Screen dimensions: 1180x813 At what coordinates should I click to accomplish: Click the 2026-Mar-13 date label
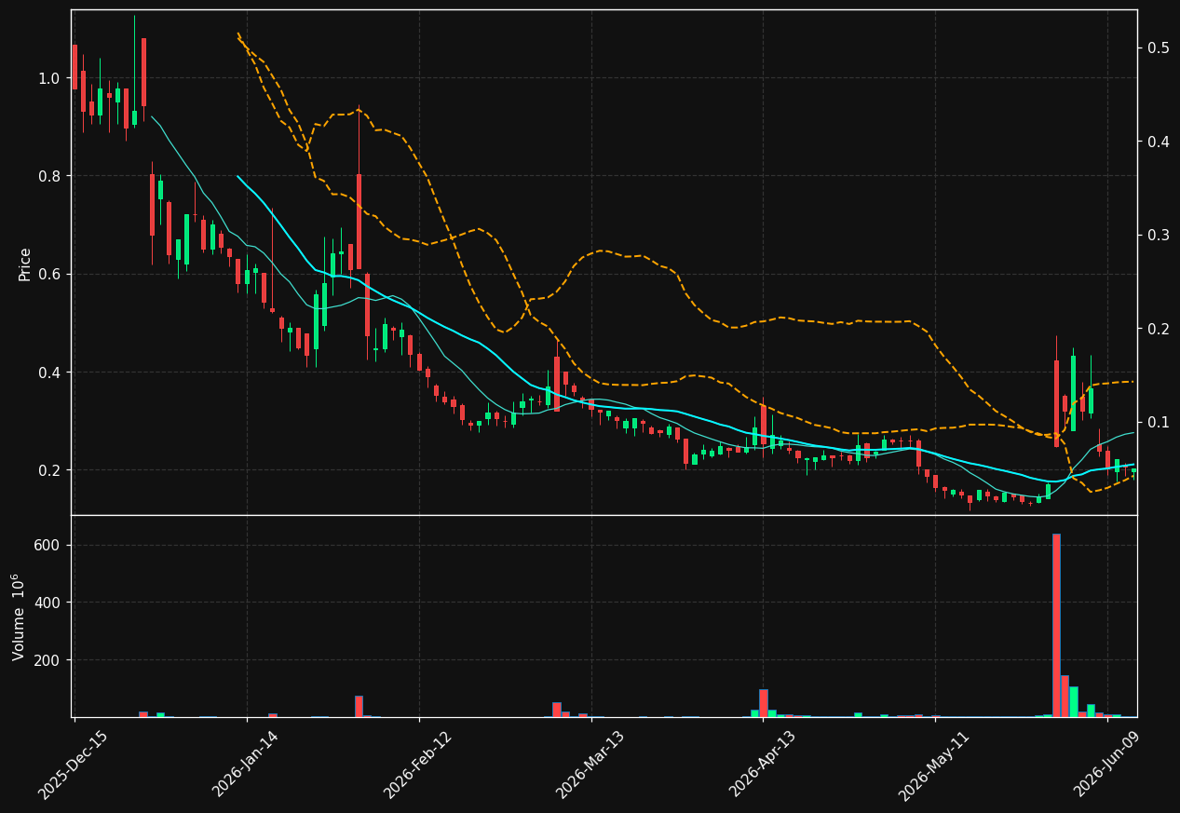[x=590, y=765]
